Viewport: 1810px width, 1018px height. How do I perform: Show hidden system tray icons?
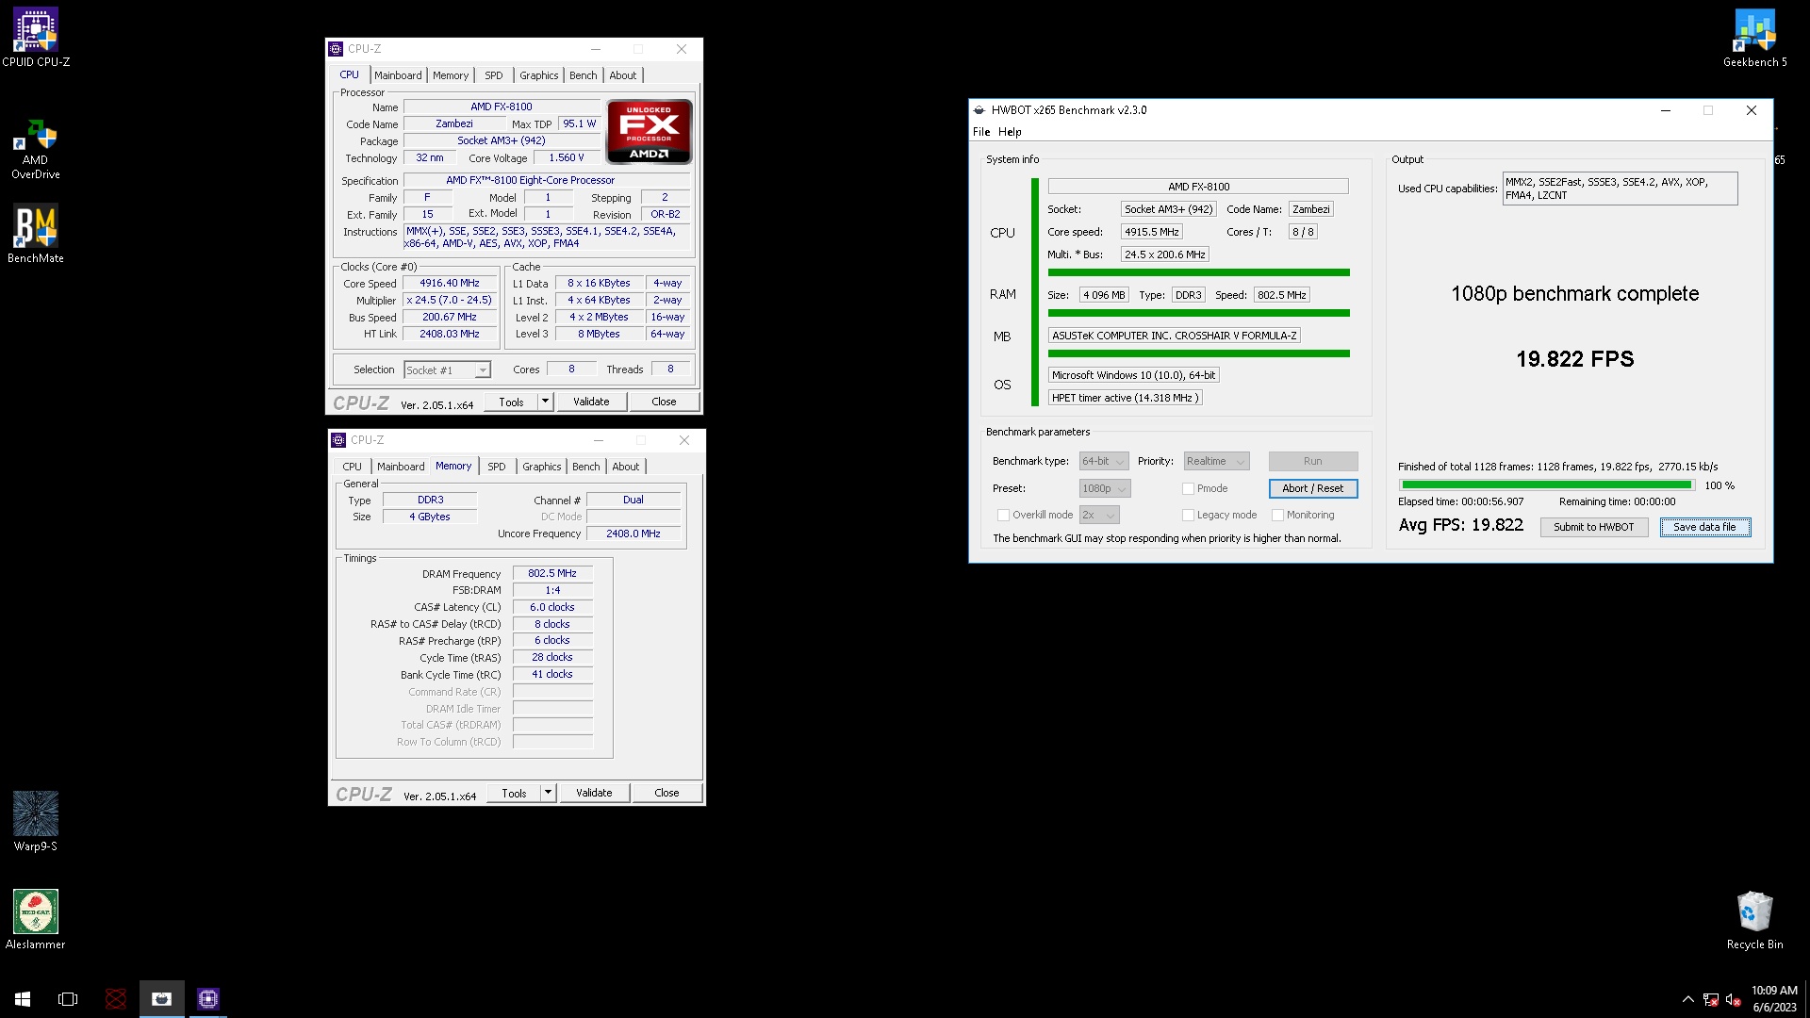(1687, 1000)
